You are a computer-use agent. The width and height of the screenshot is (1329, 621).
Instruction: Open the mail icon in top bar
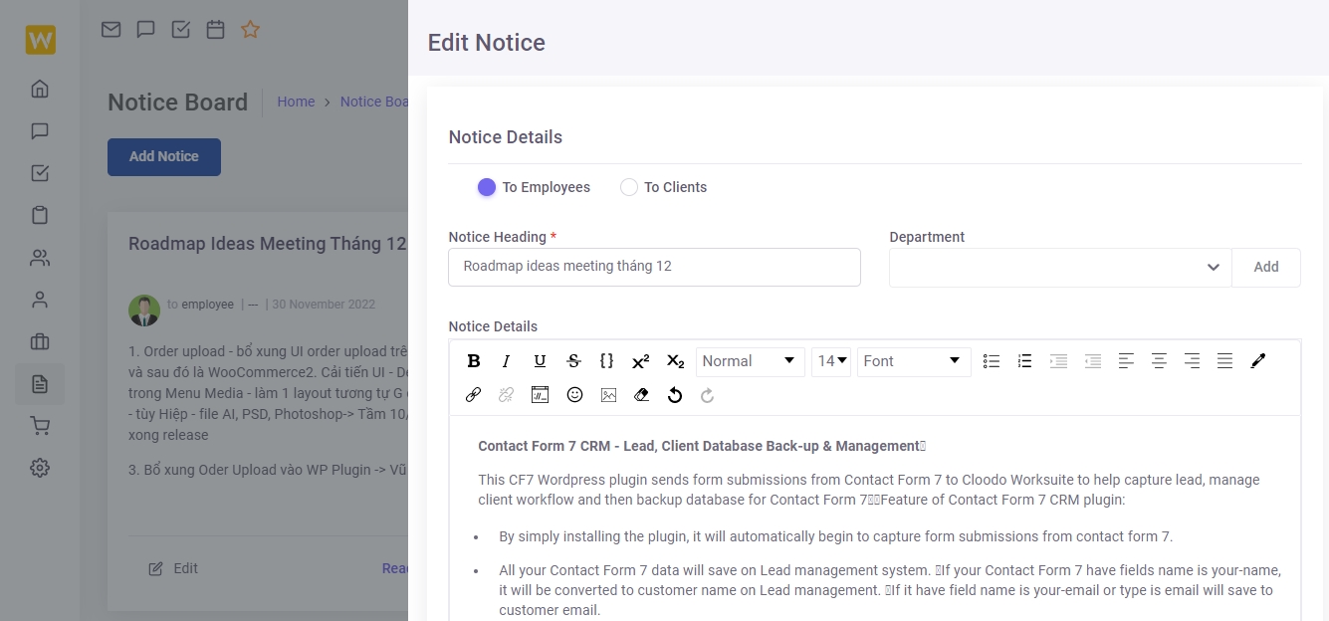click(x=111, y=30)
